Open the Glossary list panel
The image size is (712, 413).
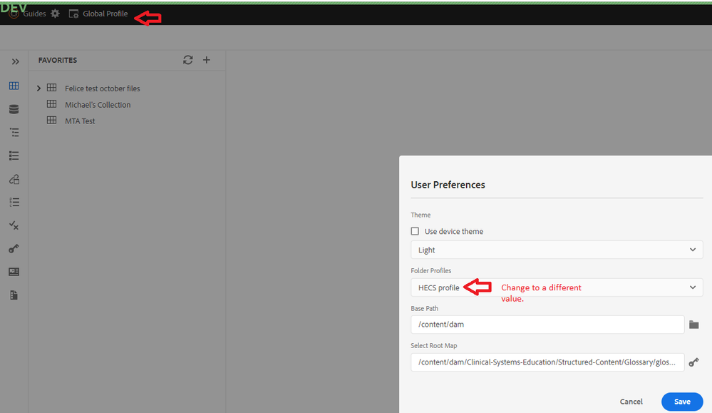pyautogui.click(x=14, y=202)
